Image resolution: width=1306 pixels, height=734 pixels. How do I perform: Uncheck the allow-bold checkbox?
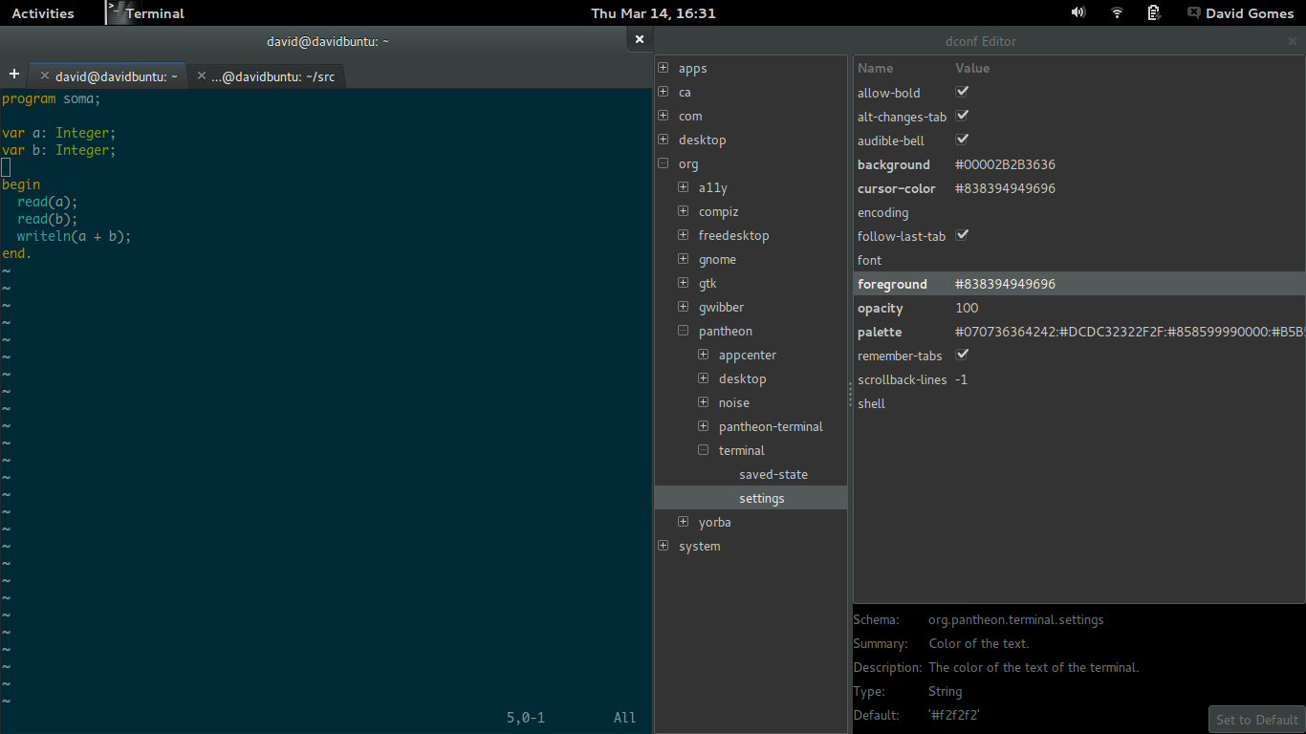[x=963, y=92]
